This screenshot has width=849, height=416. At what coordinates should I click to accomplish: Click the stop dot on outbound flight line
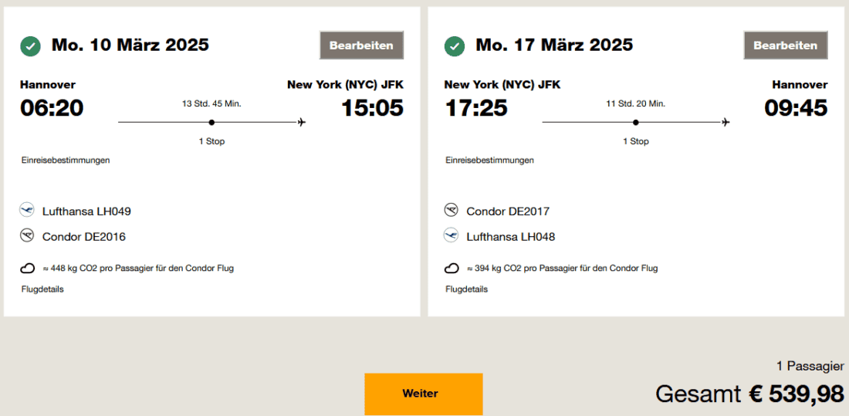pos(211,122)
